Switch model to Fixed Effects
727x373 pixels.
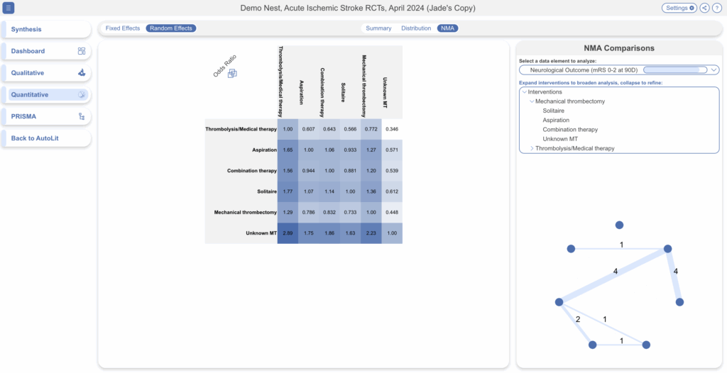(123, 28)
